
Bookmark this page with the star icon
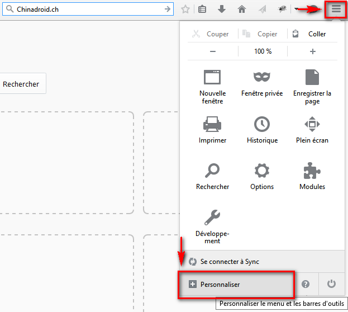pyautogui.click(x=185, y=10)
